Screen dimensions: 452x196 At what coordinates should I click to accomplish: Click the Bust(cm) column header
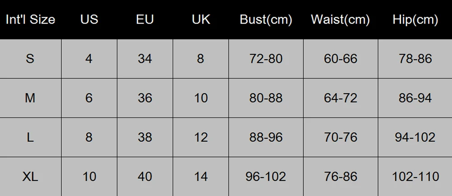pos(266,20)
